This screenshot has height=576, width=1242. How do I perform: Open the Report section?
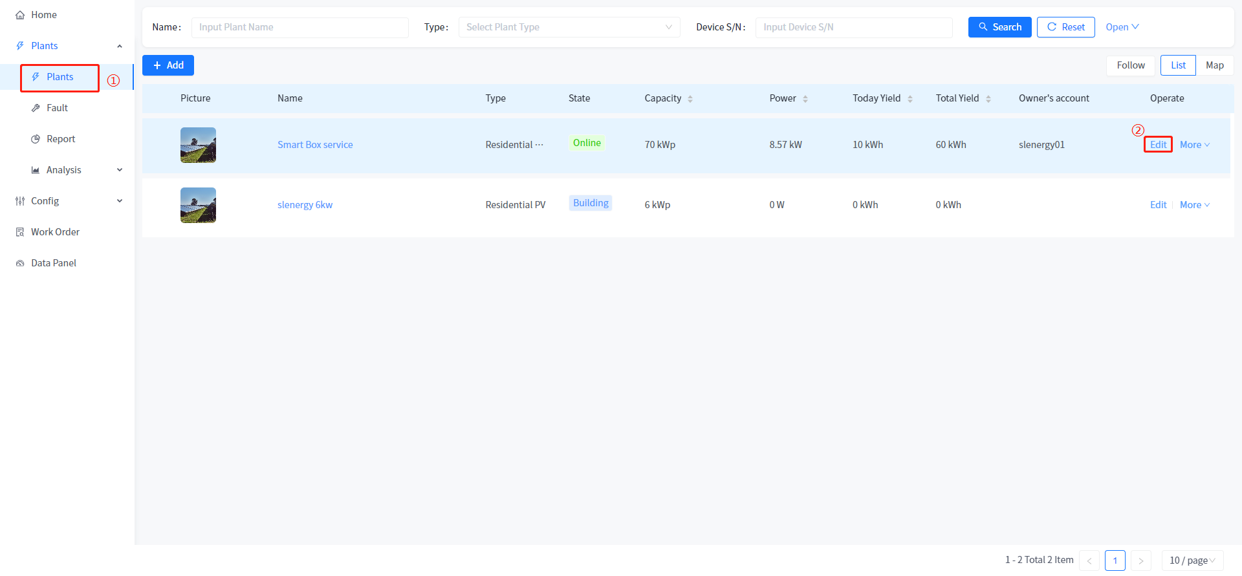tap(61, 139)
